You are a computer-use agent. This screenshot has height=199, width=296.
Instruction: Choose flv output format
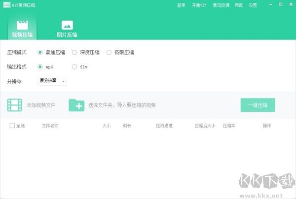point(74,66)
